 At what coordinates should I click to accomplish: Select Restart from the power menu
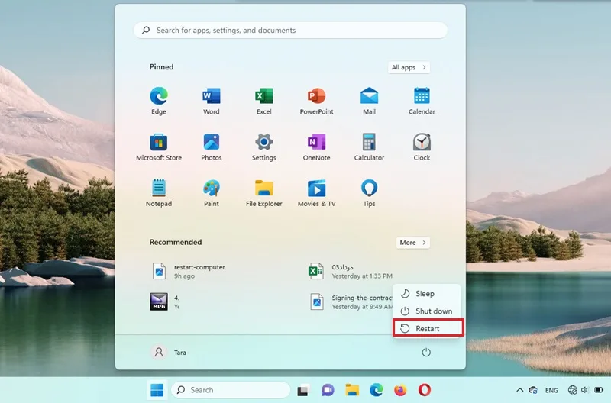pos(427,328)
